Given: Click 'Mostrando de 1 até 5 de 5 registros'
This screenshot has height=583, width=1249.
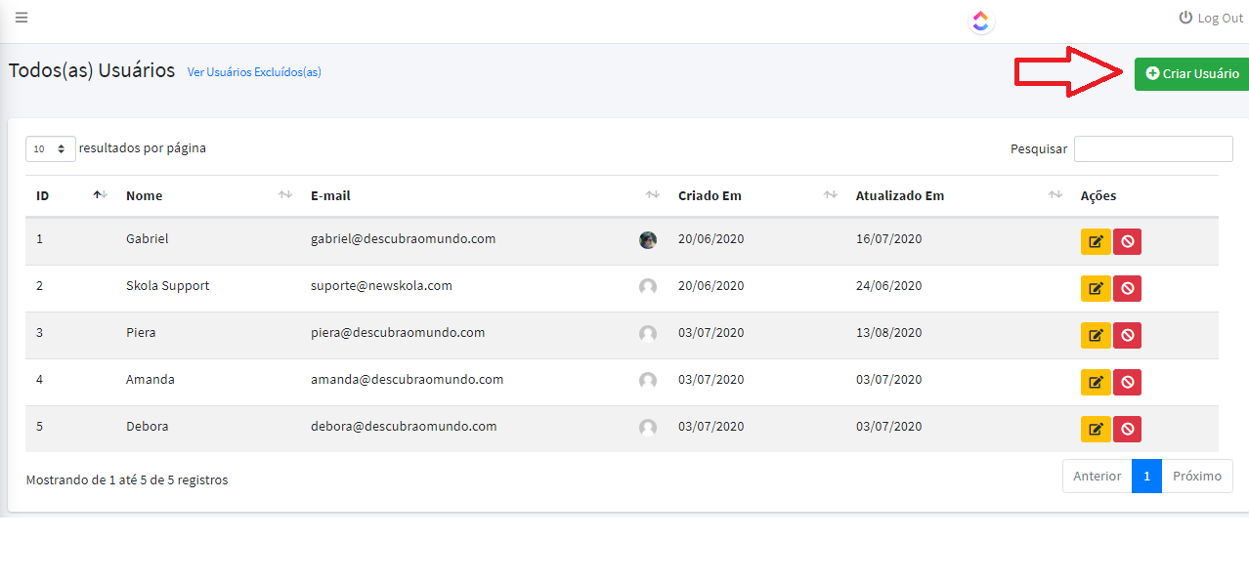Looking at the screenshot, I should click(x=127, y=479).
